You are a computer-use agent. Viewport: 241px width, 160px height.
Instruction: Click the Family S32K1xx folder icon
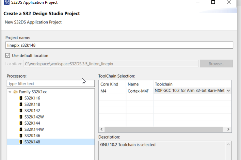point(16,92)
